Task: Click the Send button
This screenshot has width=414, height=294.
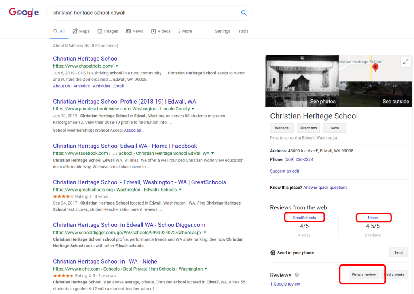Action: pos(398,252)
